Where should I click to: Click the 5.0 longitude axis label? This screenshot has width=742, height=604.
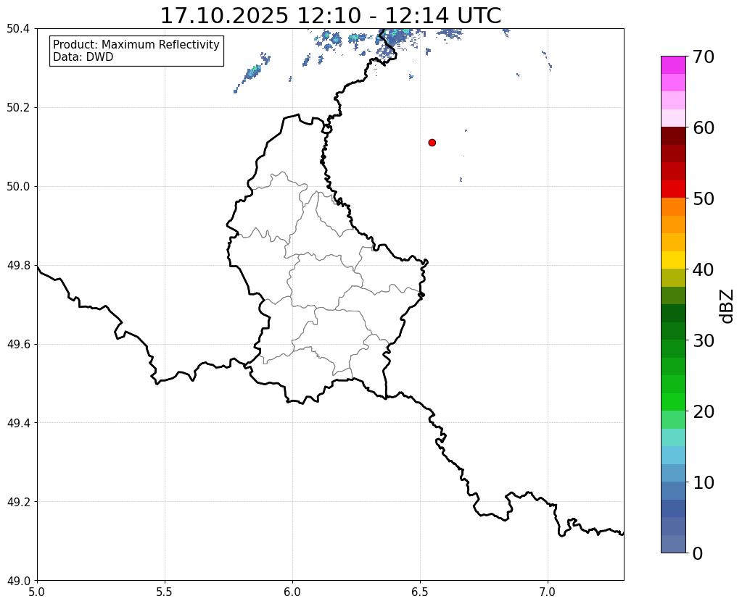tap(37, 592)
